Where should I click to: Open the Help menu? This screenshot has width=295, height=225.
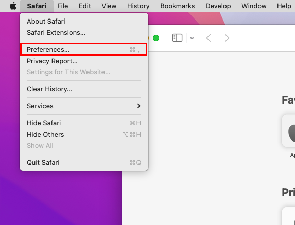[x=284, y=6]
